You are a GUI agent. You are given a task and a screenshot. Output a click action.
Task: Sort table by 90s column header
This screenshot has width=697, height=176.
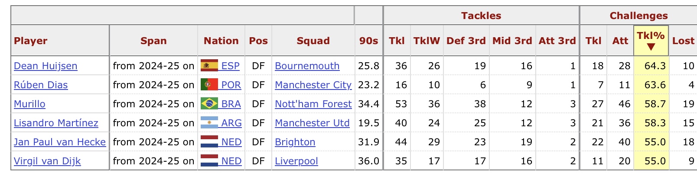pos(368,41)
